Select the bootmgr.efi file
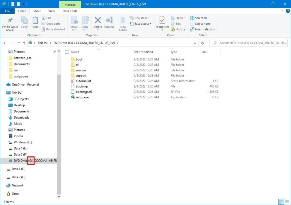 pyautogui.click(x=82, y=92)
